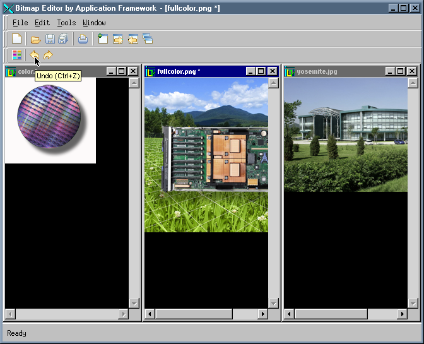
Task: Click the New file icon
Action: (x=17, y=39)
